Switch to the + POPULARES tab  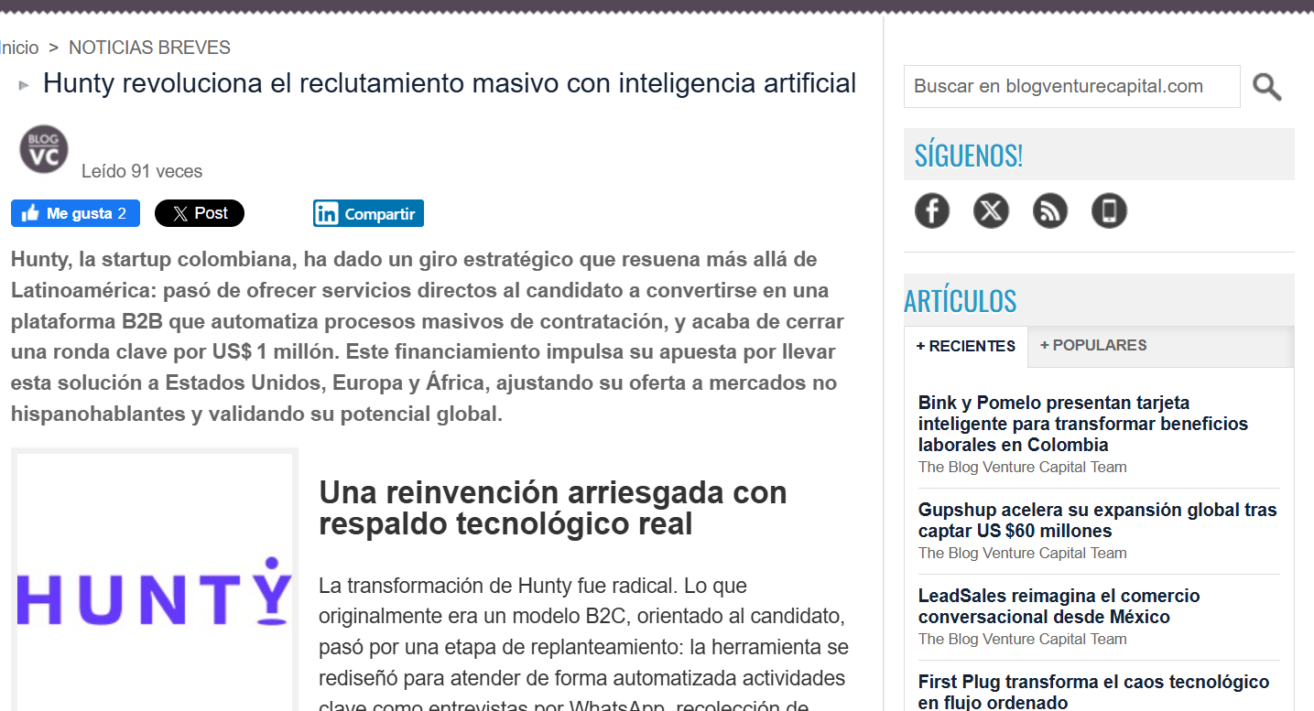[x=1093, y=345]
